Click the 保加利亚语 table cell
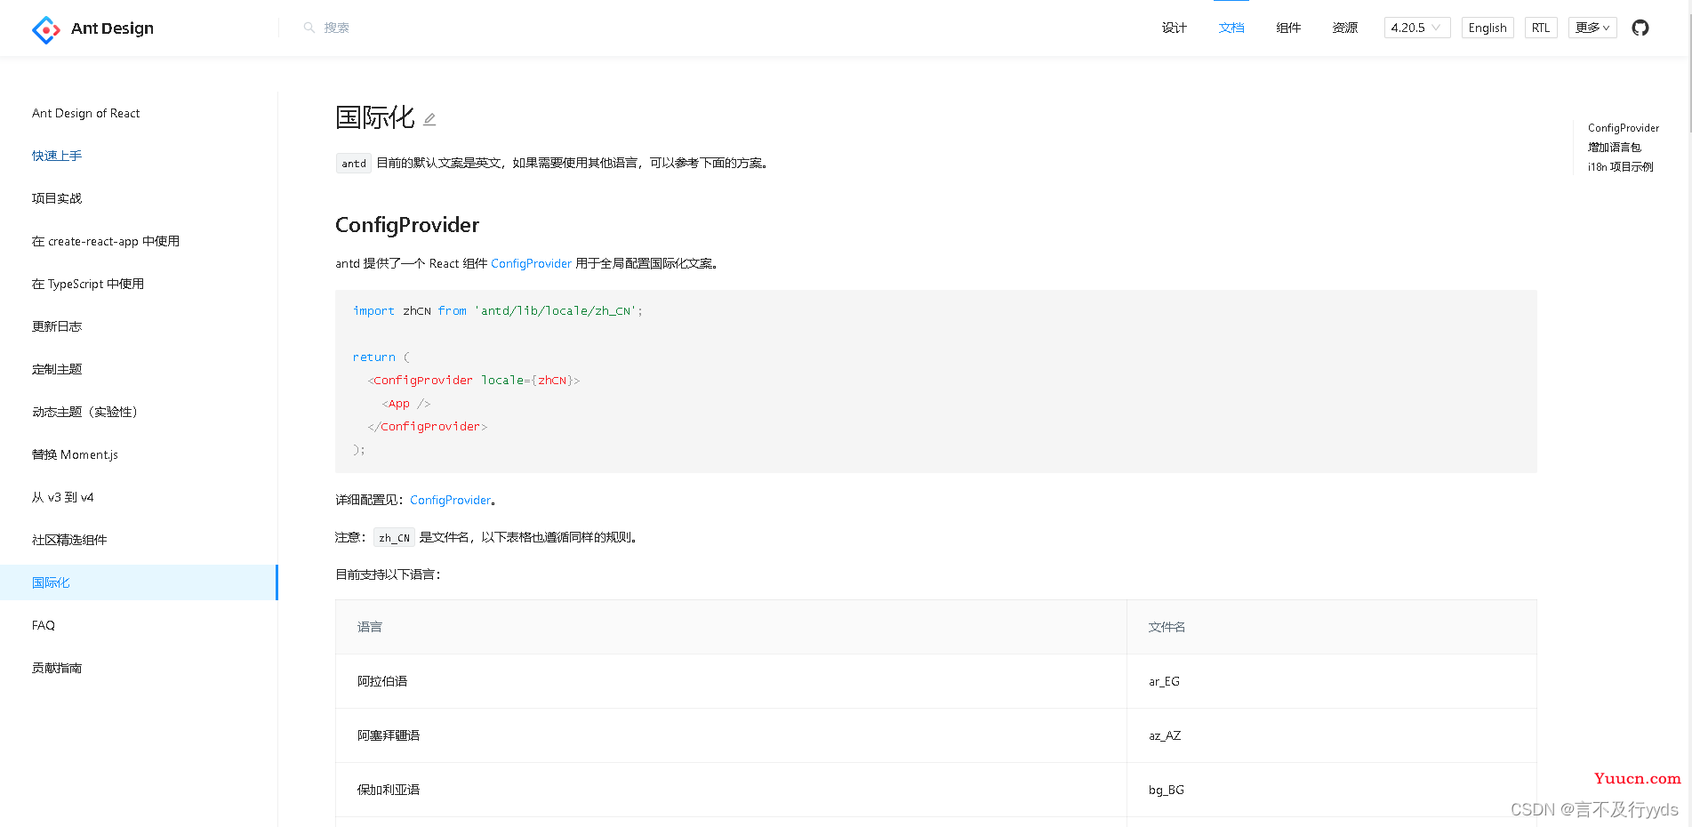Image resolution: width=1692 pixels, height=827 pixels. click(x=731, y=790)
